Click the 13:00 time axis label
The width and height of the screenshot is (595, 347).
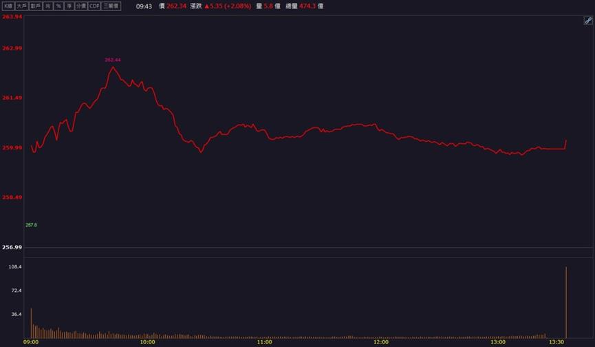pos(498,342)
